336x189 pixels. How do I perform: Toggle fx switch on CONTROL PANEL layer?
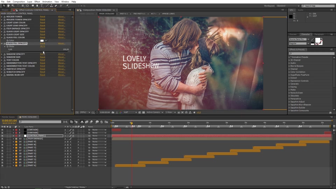(x=73, y=136)
